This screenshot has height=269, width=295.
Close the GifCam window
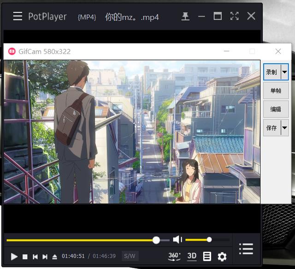[x=278, y=51]
